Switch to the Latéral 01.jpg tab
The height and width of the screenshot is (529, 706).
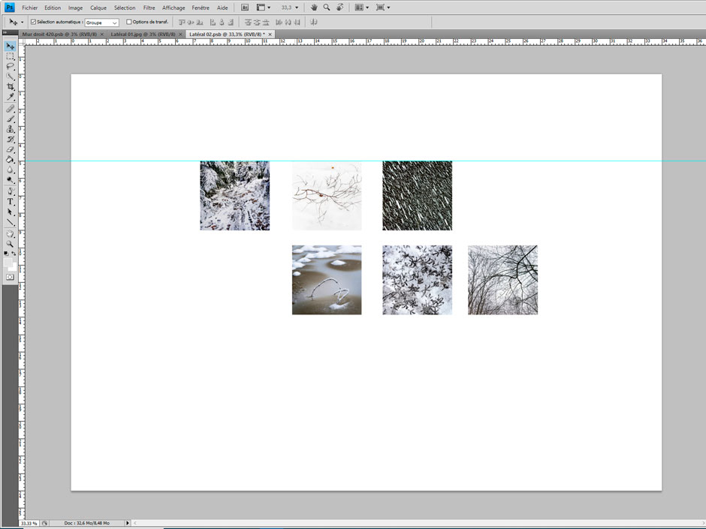pos(142,34)
